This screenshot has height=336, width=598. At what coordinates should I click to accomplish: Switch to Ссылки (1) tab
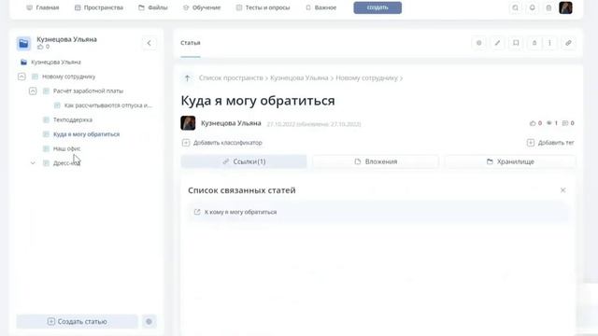tap(244, 161)
